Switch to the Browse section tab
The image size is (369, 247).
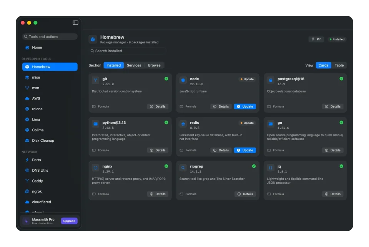coord(154,65)
